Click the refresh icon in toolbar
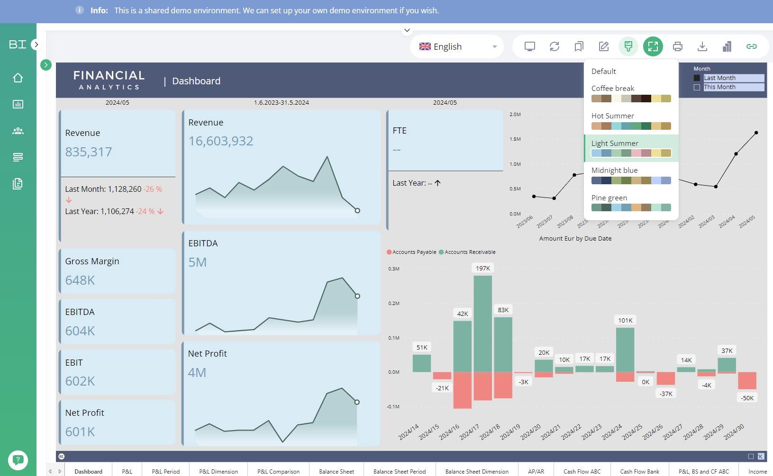The height and width of the screenshot is (476, 773). (554, 46)
